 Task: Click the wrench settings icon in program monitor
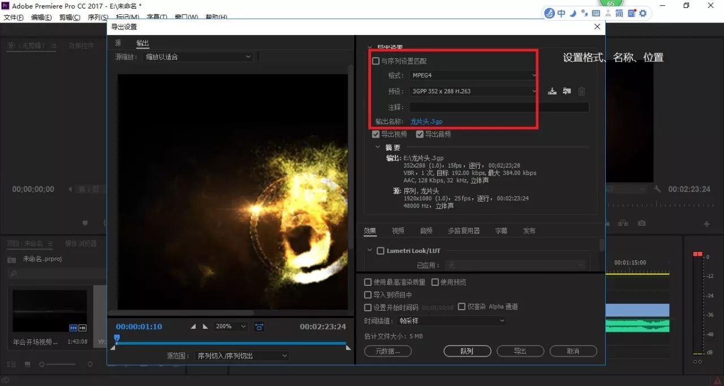click(x=657, y=189)
